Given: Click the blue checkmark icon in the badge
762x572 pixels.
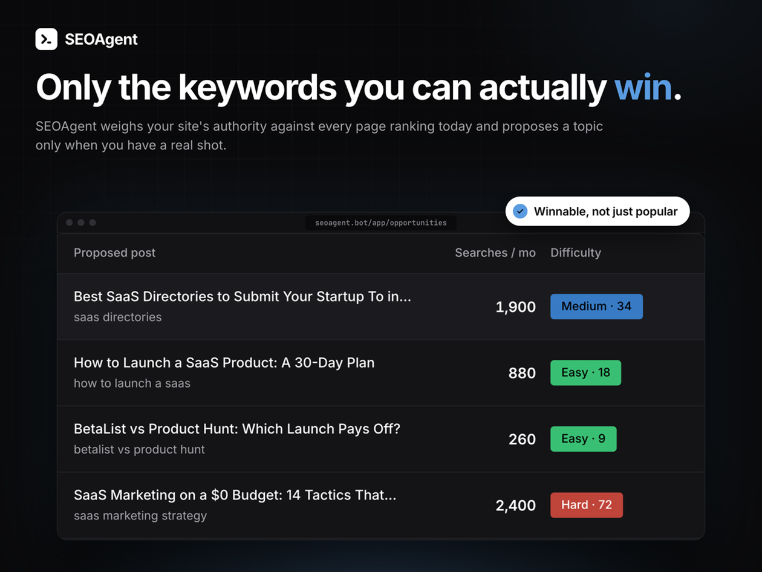Looking at the screenshot, I should tap(520, 212).
